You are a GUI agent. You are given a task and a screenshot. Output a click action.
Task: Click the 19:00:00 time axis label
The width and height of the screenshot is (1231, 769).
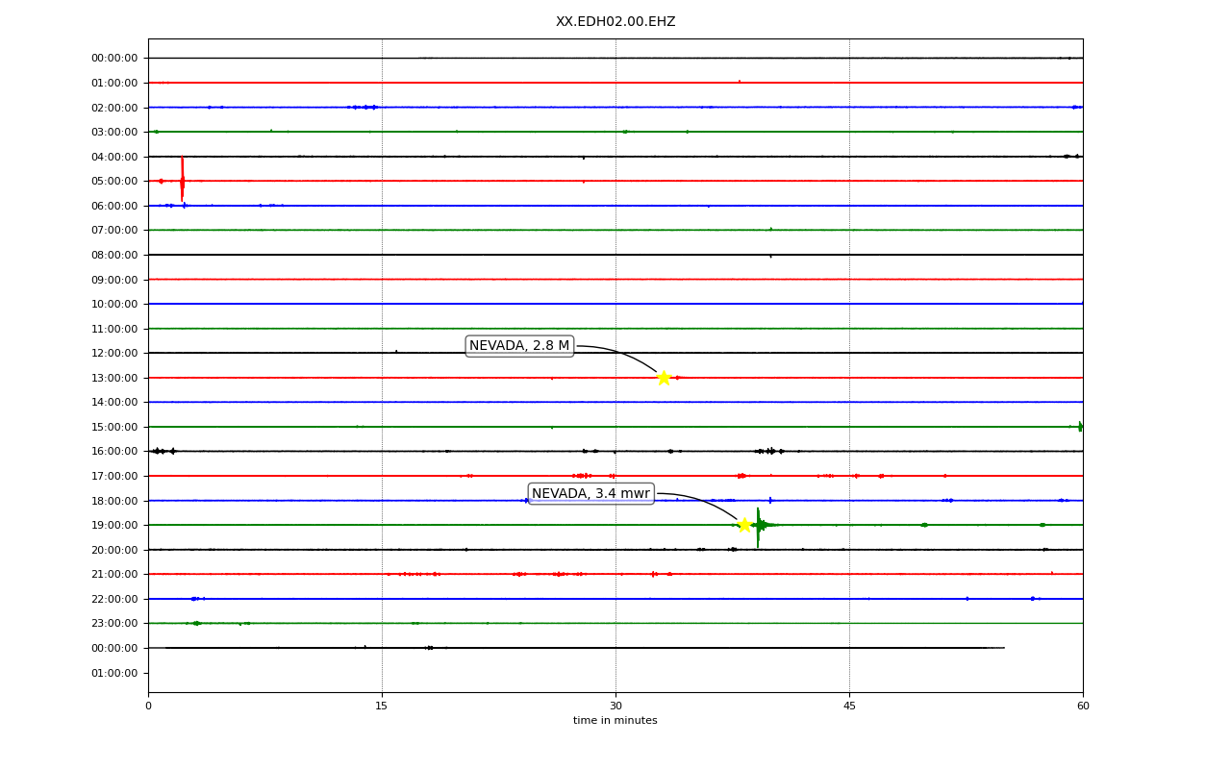(114, 525)
